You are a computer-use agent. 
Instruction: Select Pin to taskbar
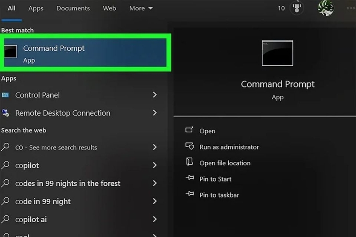point(219,195)
